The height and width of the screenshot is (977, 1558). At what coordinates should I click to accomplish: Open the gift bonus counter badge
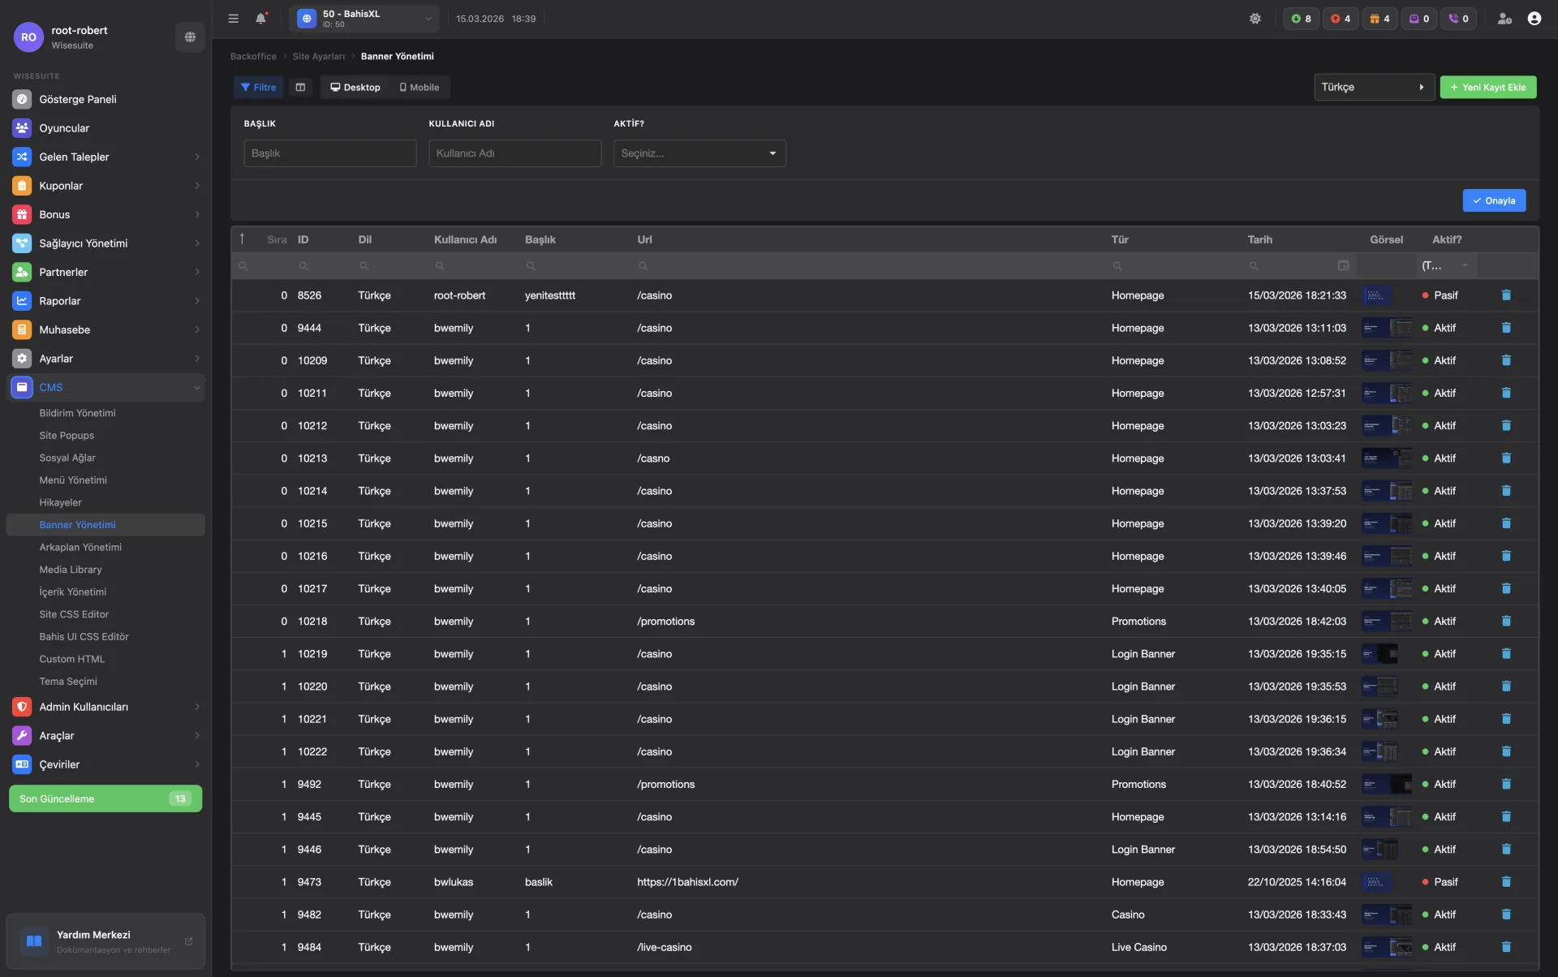pyautogui.click(x=1379, y=18)
